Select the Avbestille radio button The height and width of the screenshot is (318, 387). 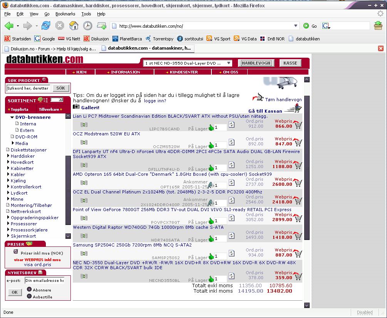(29, 296)
